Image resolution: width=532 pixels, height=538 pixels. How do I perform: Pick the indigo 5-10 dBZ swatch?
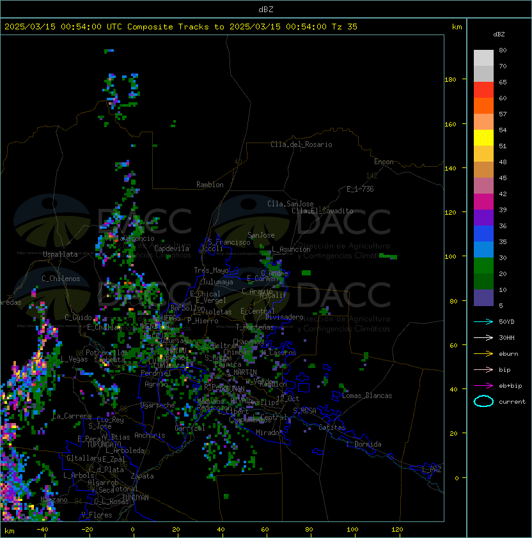(483, 298)
